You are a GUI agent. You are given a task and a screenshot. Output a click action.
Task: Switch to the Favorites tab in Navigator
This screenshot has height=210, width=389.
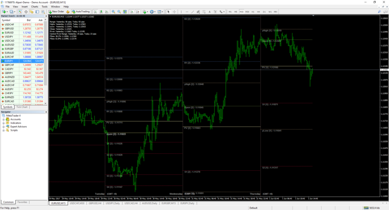coord(22,202)
